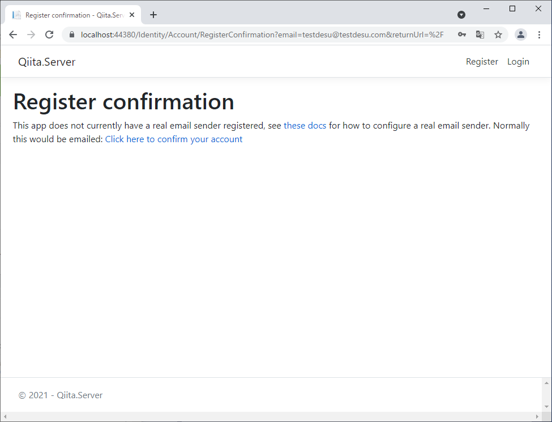Image resolution: width=552 pixels, height=422 pixels.
Task: Open saved passwords key icon
Action: pyautogui.click(x=462, y=35)
